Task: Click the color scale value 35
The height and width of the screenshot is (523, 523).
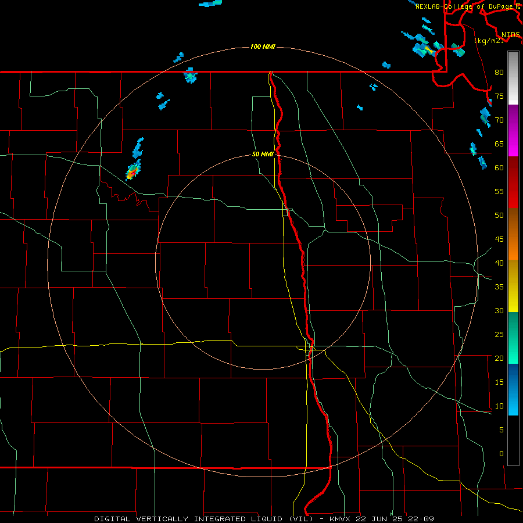Action: point(499,287)
